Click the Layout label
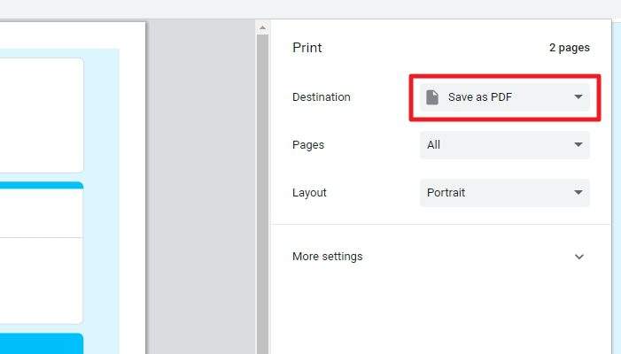 [309, 193]
